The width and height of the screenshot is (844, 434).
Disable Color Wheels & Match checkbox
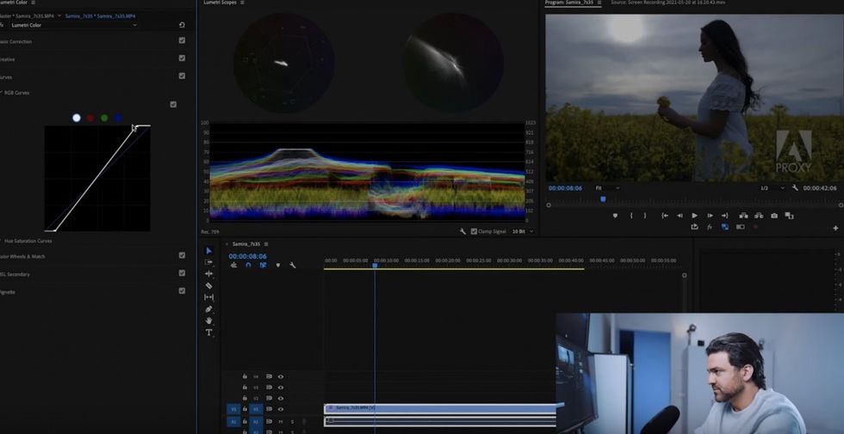click(x=182, y=255)
